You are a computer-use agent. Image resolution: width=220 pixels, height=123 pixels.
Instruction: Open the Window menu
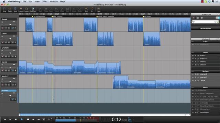[54, 1]
